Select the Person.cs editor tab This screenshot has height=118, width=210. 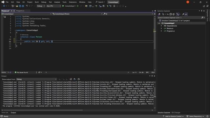click(5, 11)
